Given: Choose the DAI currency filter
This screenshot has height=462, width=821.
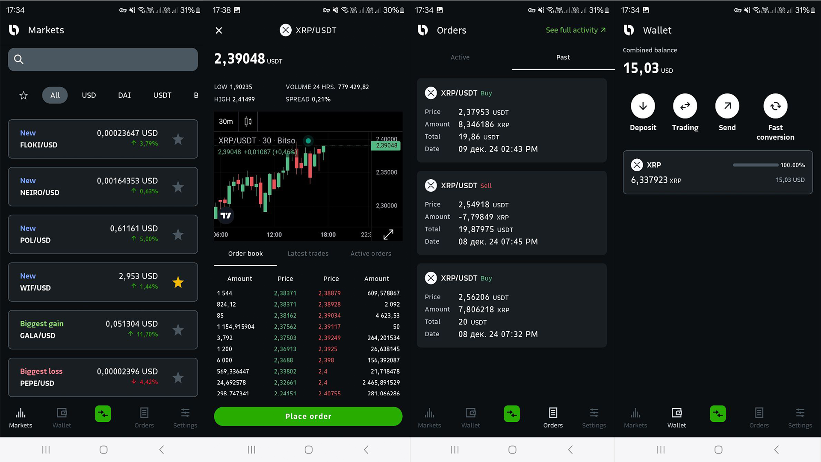Looking at the screenshot, I should (124, 95).
